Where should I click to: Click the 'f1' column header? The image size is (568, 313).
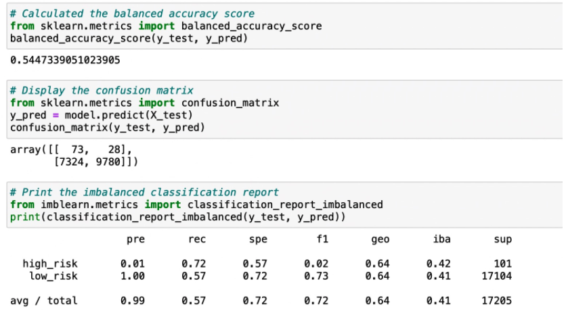click(322, 239)
